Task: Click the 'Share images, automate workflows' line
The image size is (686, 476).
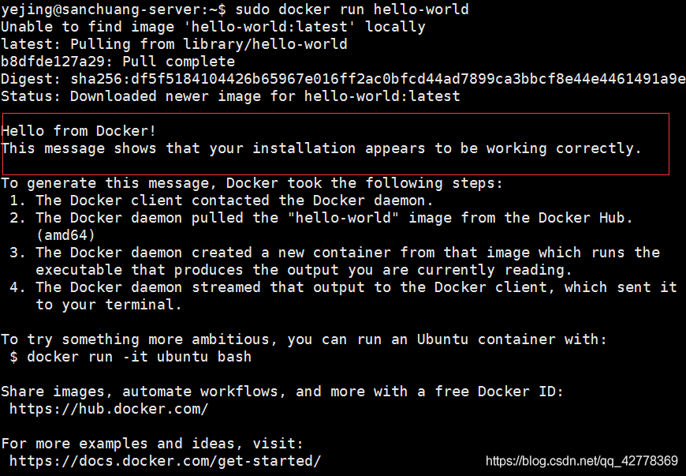Action: [282, 392]
